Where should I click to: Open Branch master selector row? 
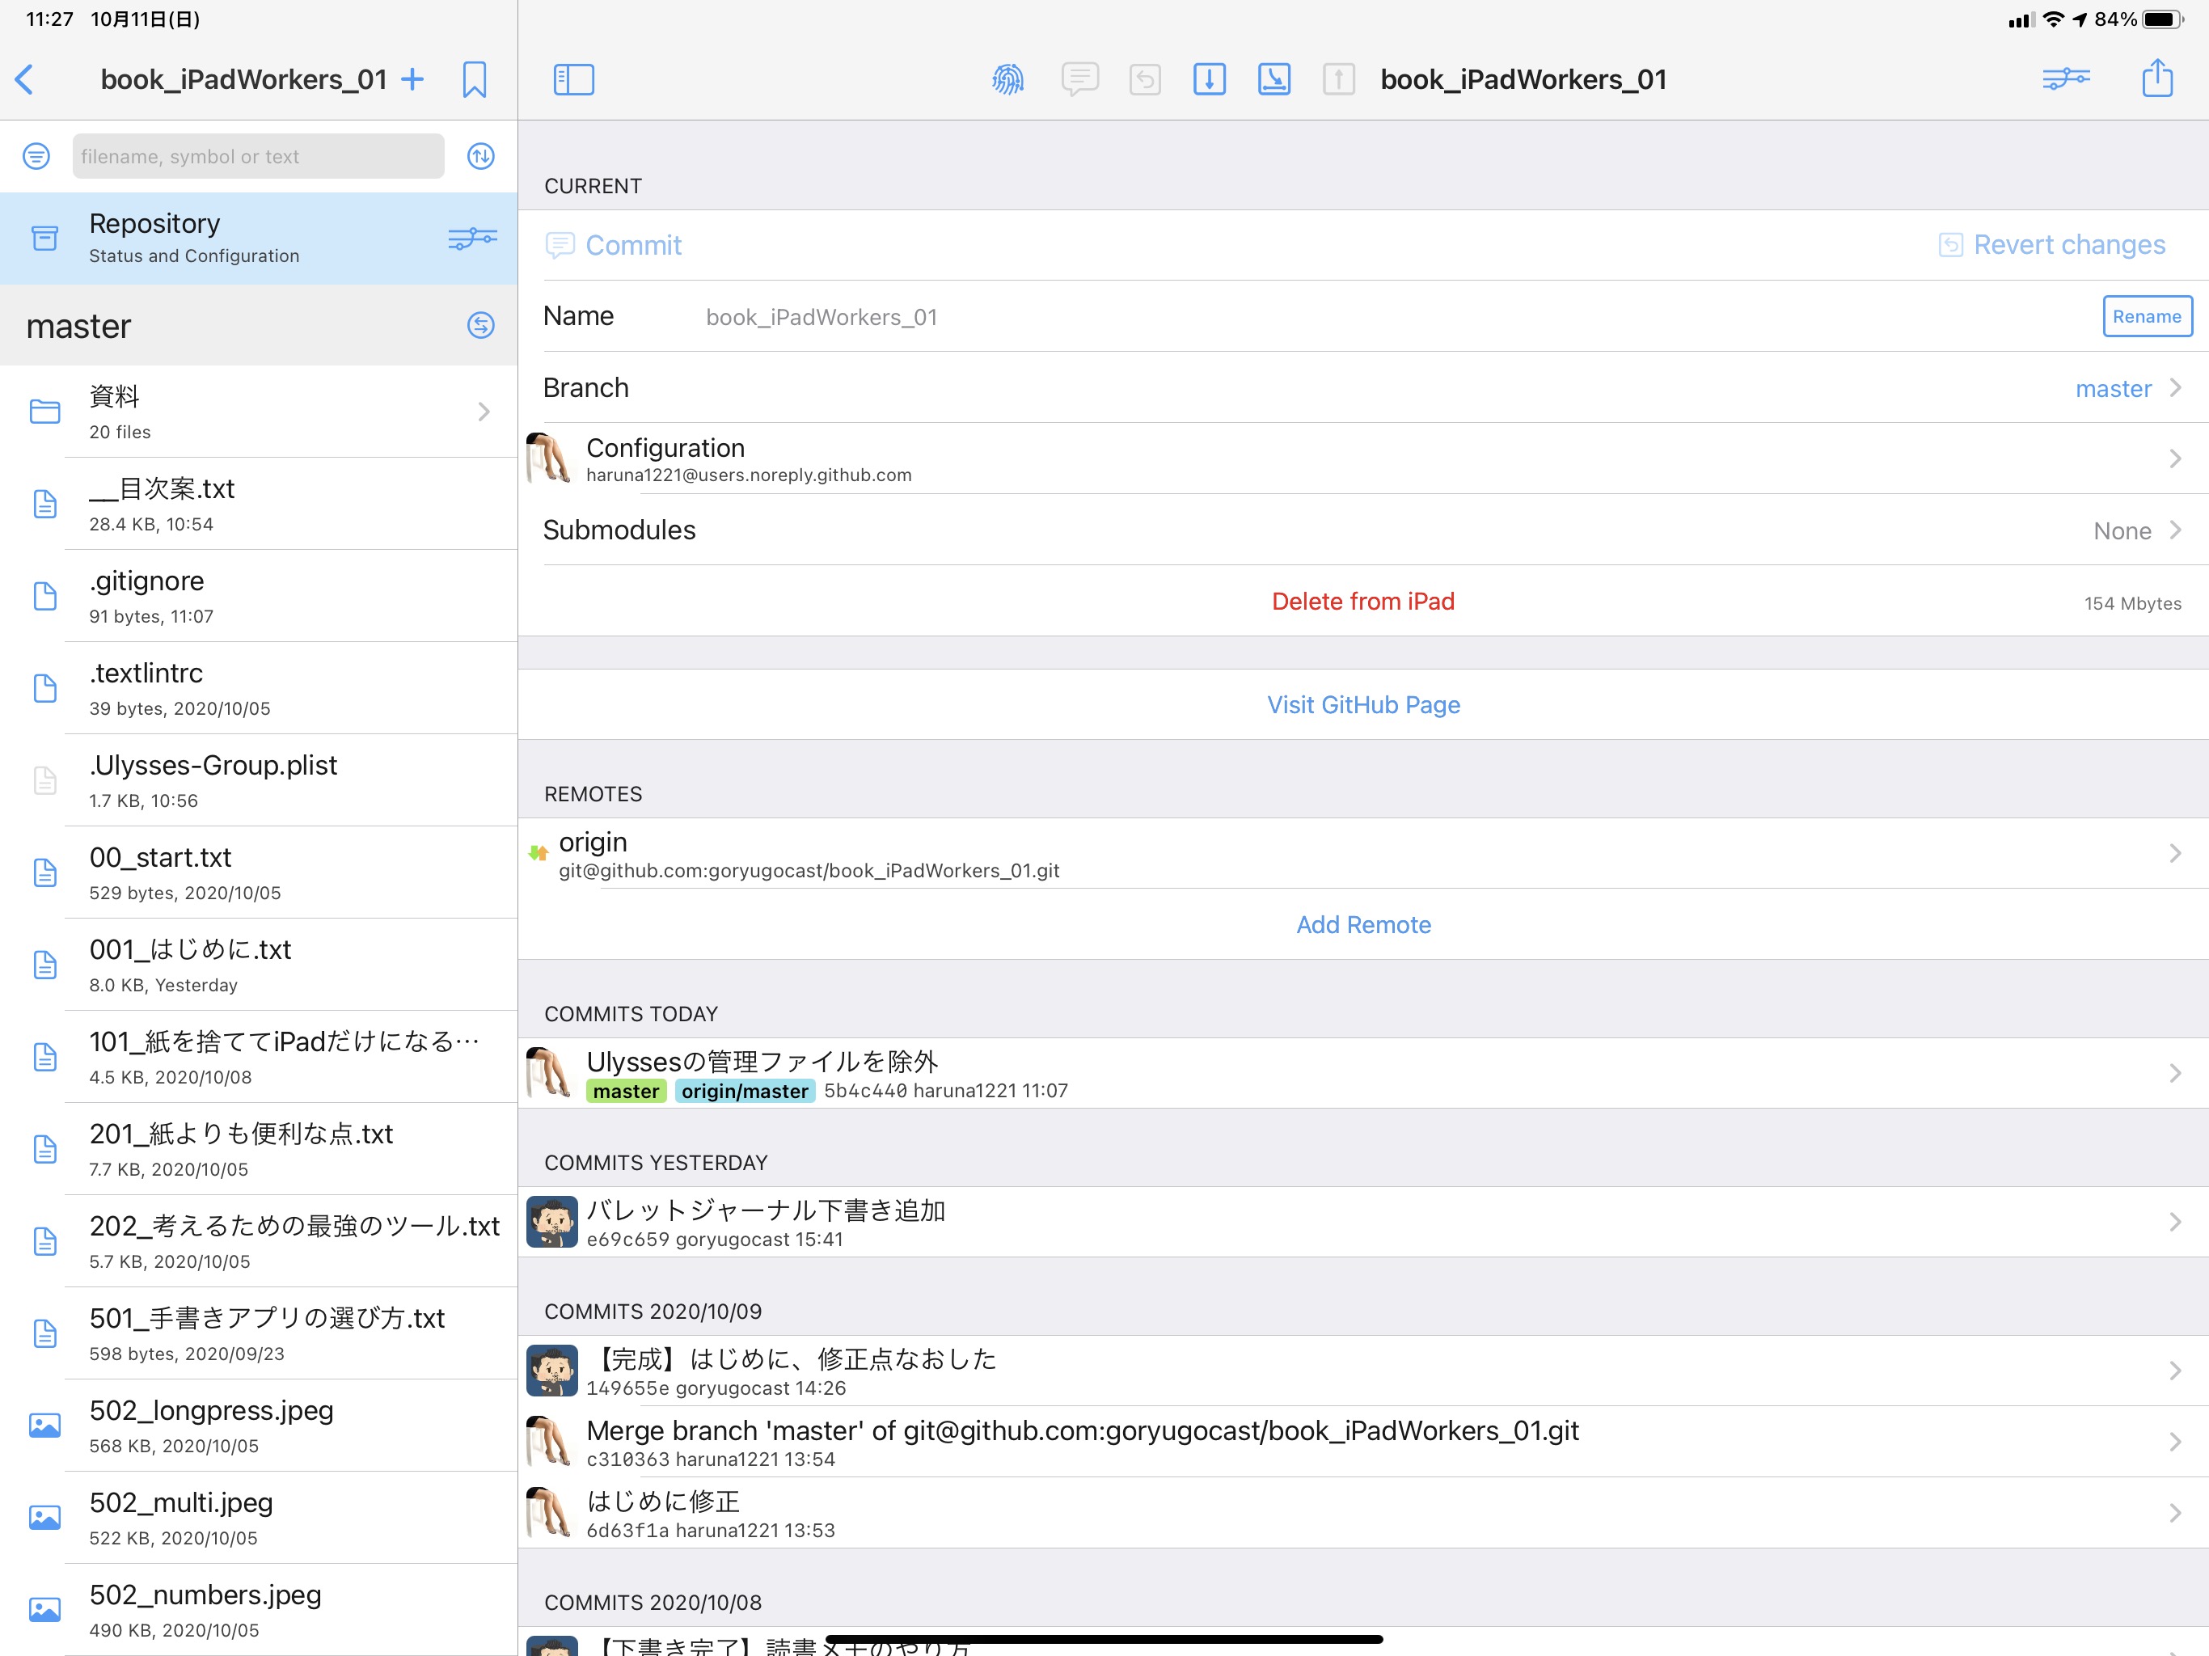(1363, 387)
